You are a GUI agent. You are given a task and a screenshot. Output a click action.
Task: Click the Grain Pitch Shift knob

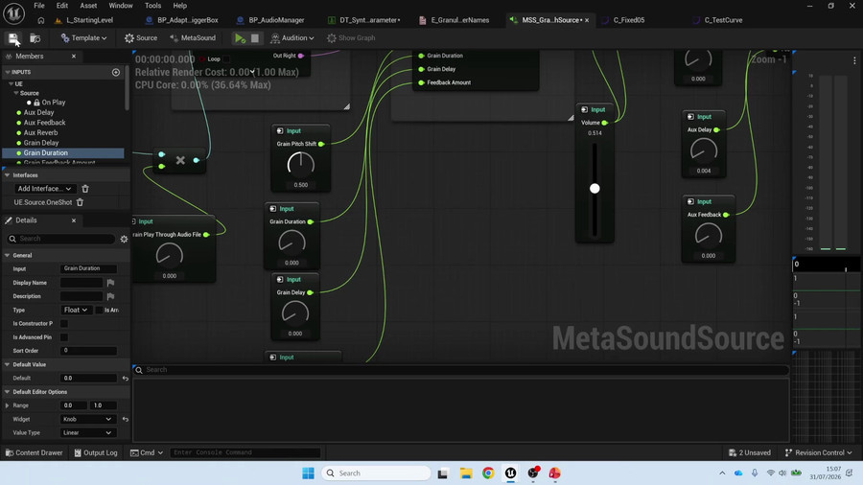click(x=300, y=165)
